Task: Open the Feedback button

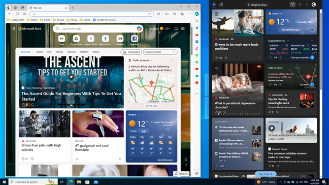Action: click(181, 174)
